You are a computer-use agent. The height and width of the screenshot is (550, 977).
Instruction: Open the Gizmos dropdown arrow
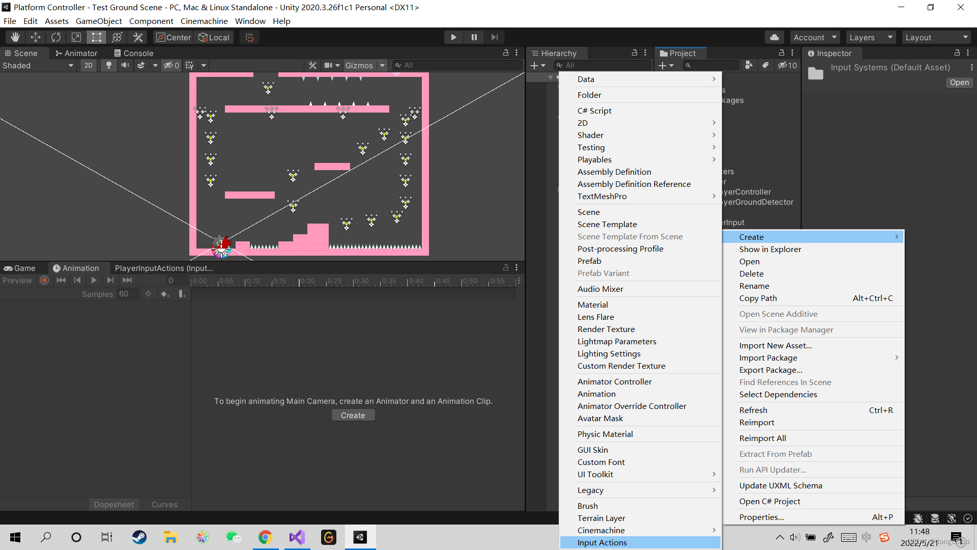[x=382, y=65]
